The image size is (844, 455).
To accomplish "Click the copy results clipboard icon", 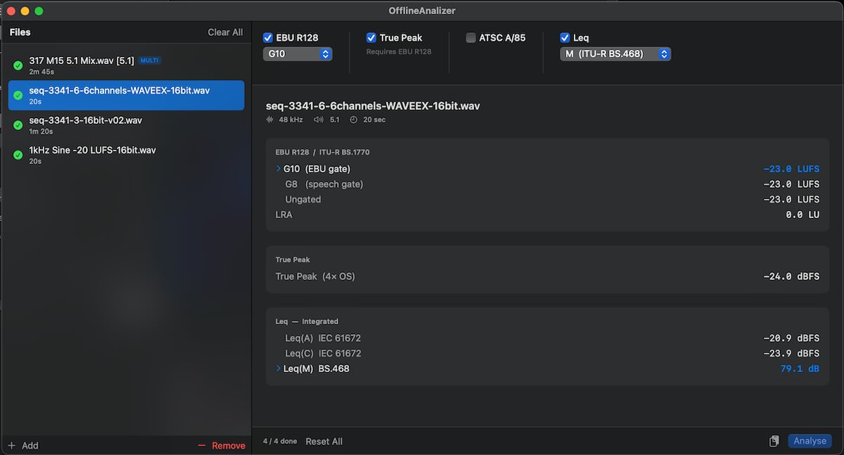I will [774, 440].
